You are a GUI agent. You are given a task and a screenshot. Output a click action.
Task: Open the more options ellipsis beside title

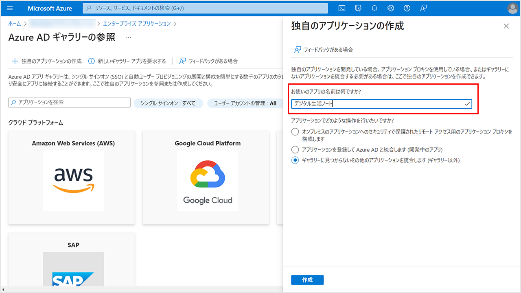(x=129, y=37)
